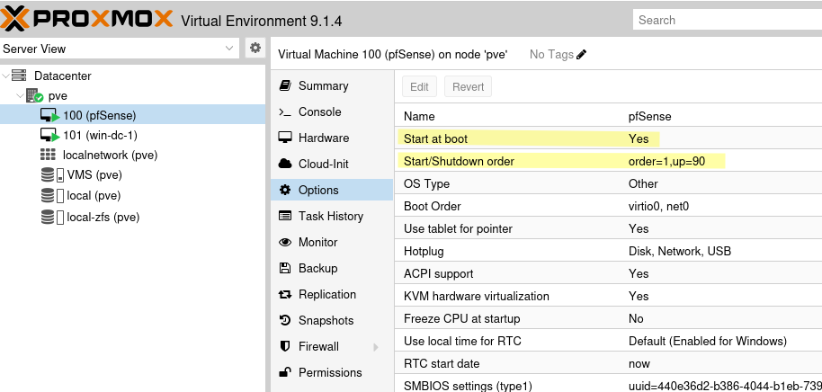Screen dimensions: 822x392
Task: Open the Backup tab
Action: point(332,268)
